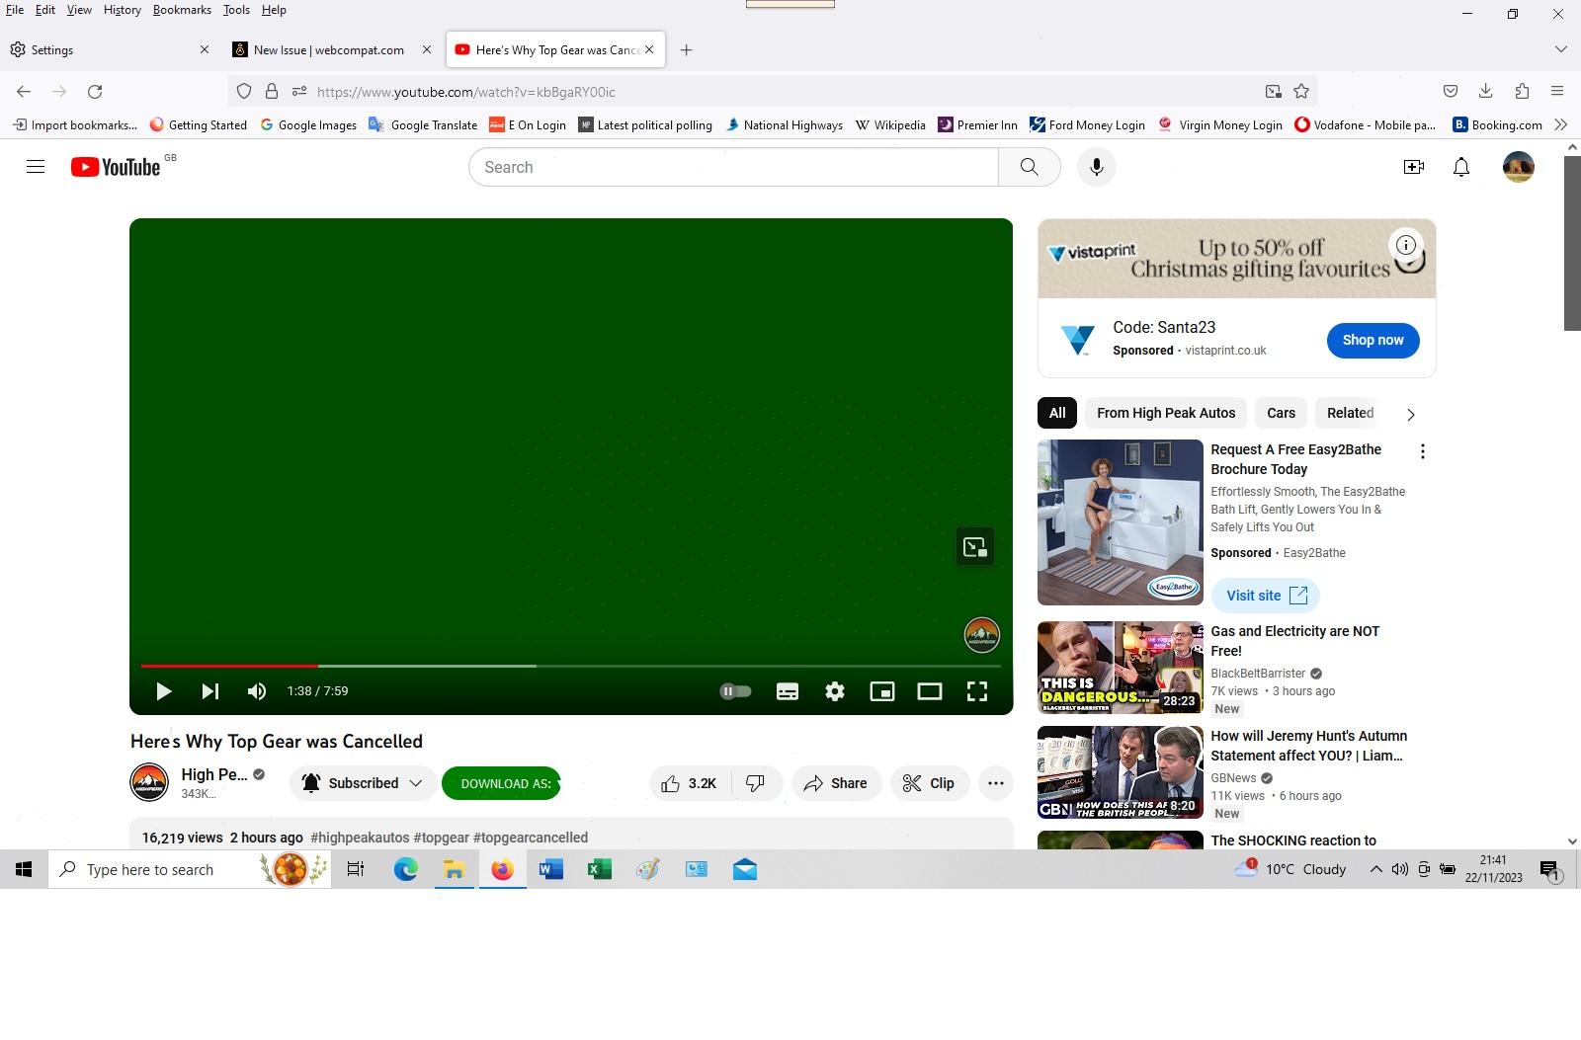Open the Bookmarks menu
The image size is (1581, 1040).
pos(182,10)
